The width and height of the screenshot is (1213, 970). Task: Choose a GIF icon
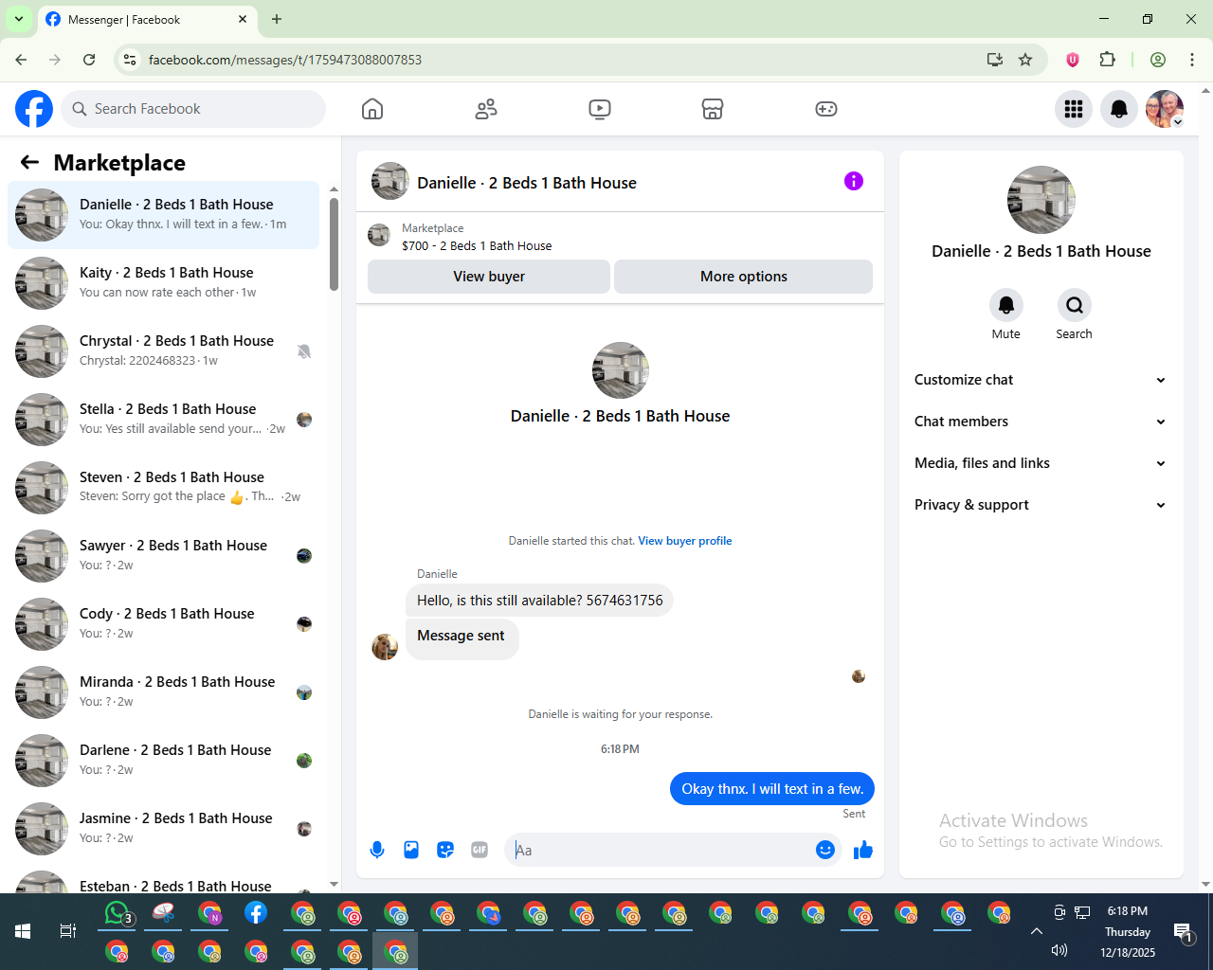point(480,850)
